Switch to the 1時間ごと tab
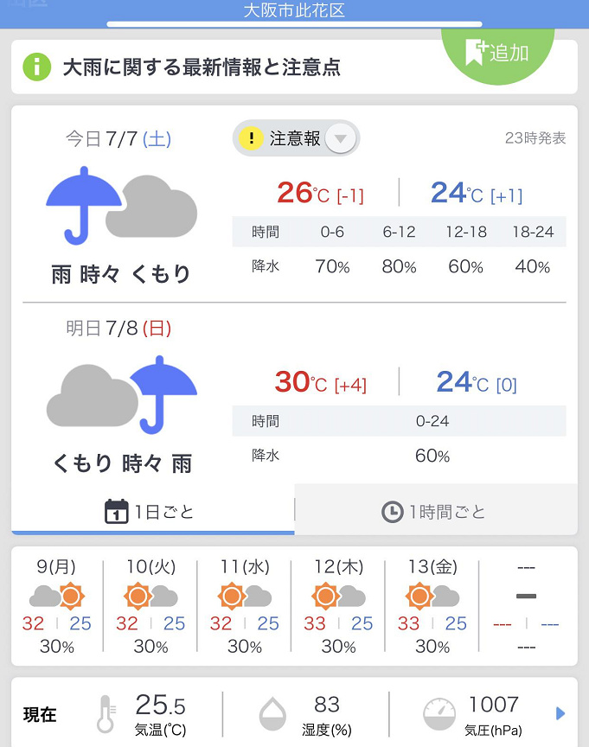The image size is (589, 747). point(435,512)
